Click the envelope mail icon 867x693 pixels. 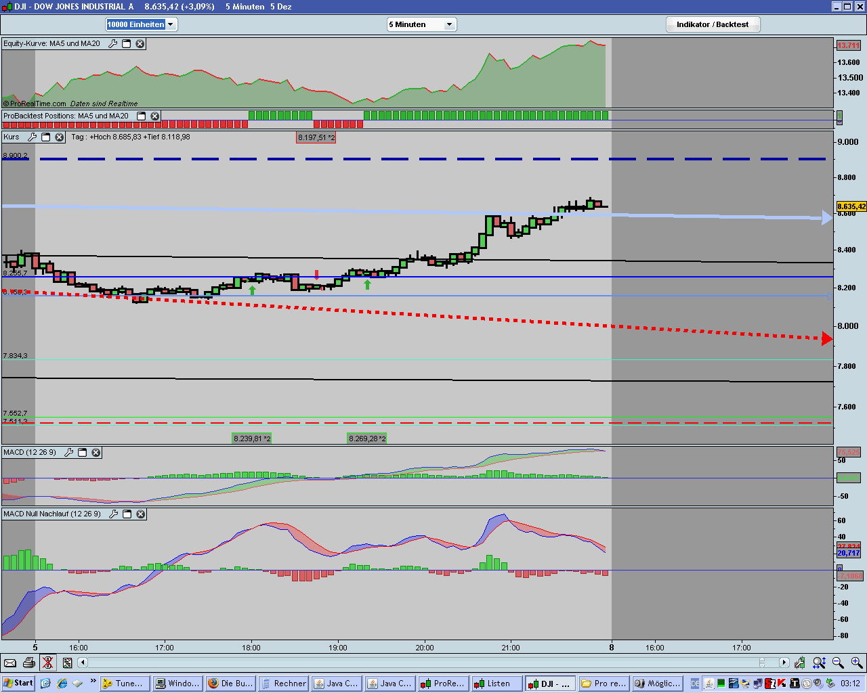tap(10, 663)
